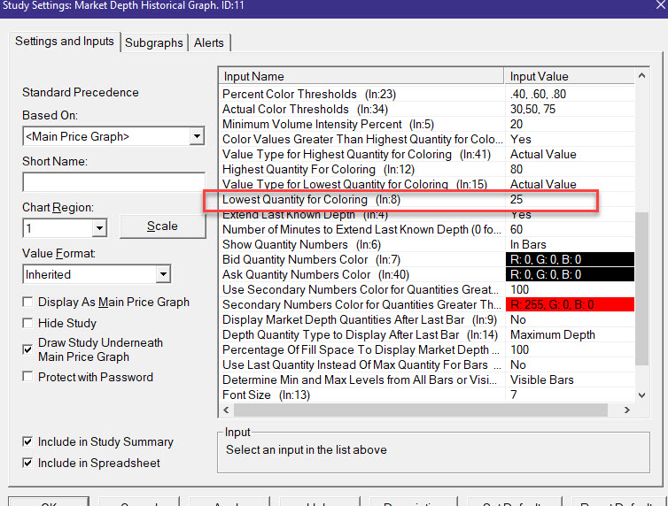Toggle Include in Study Summary checkbox
This screenshot has width=668, height=506.
(x=27, y=441)
